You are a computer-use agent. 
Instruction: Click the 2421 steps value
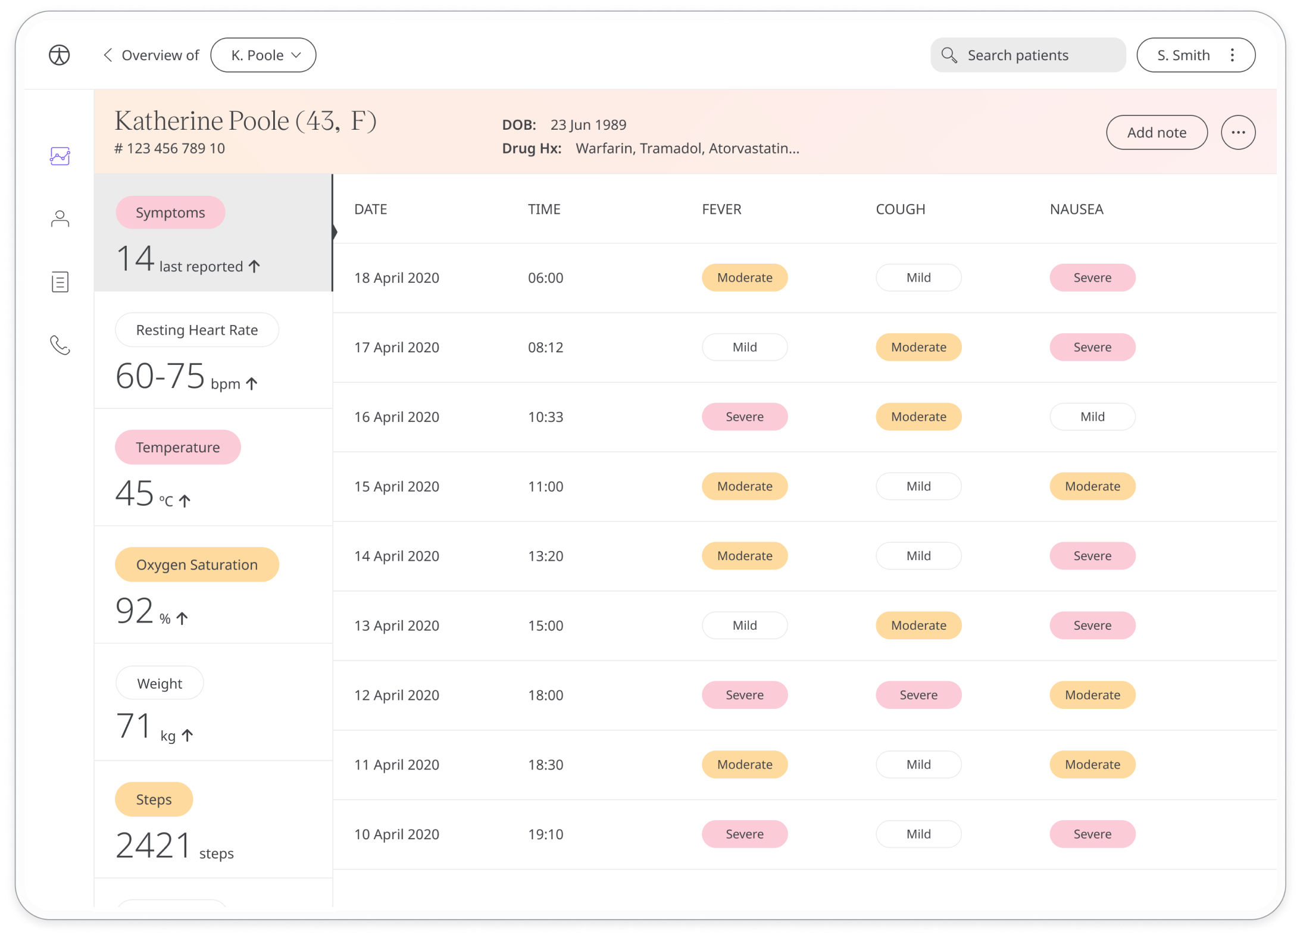174,846
